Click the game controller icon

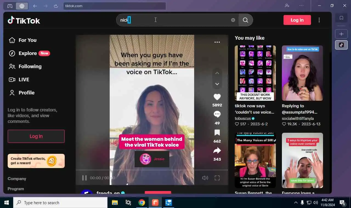[x=10, y=6]
